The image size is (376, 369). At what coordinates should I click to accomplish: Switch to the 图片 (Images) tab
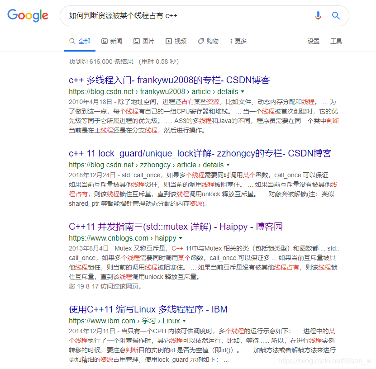click(144, 41)
